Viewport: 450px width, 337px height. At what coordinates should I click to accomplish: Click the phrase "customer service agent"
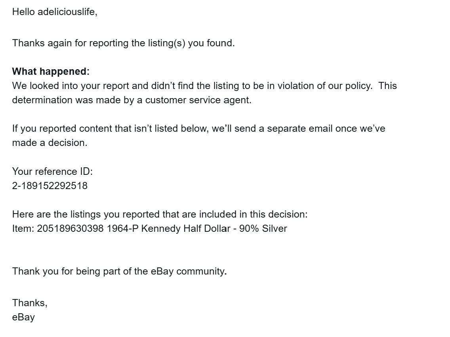(x=198, y=100)
